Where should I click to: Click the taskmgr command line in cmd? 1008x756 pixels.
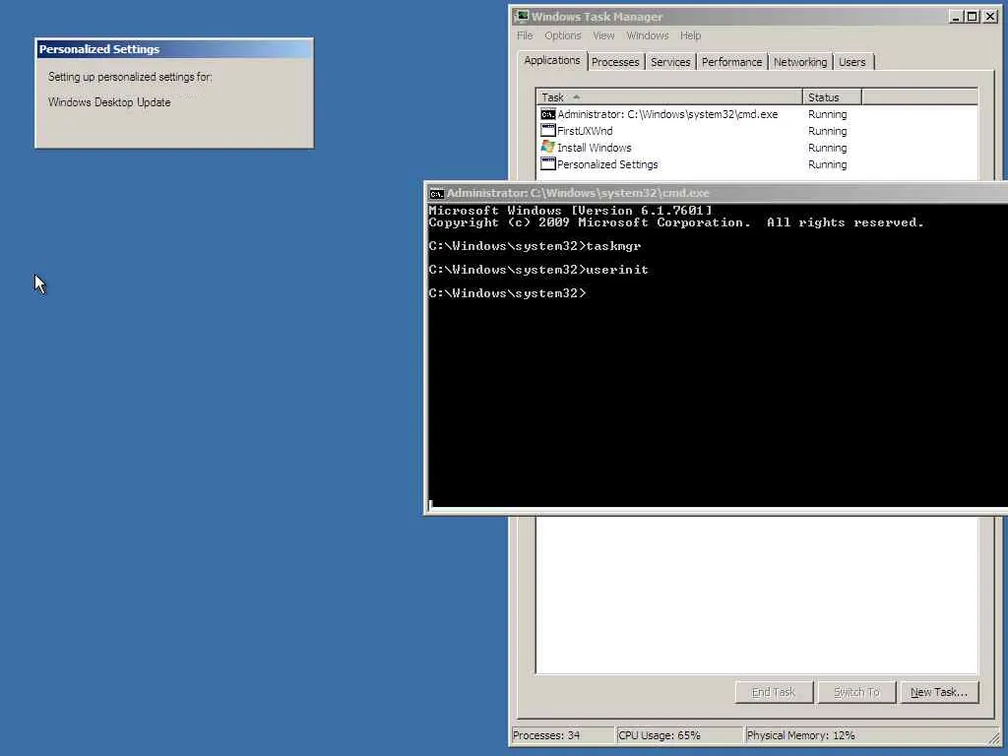pos(535,246)
